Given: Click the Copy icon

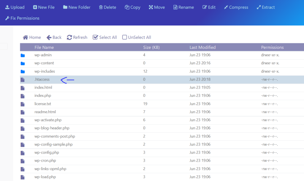Looking at the screenshot, I should point(127,7).
